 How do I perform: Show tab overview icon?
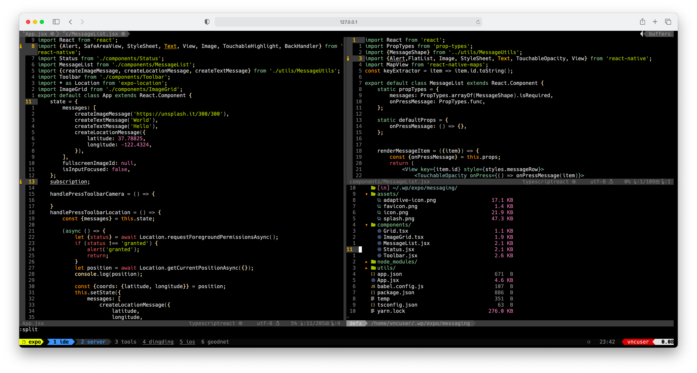pos(668,22)
